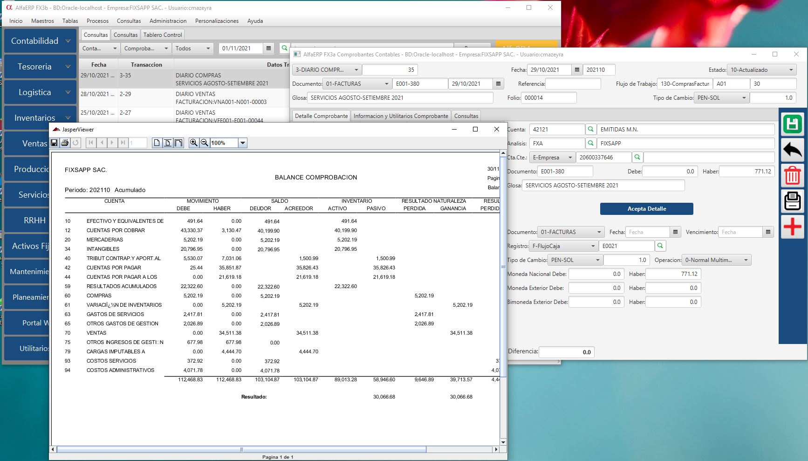Open the Tablero Control tab
The height and width of the screenshot is (461, 808).
(x=163, y=35)
